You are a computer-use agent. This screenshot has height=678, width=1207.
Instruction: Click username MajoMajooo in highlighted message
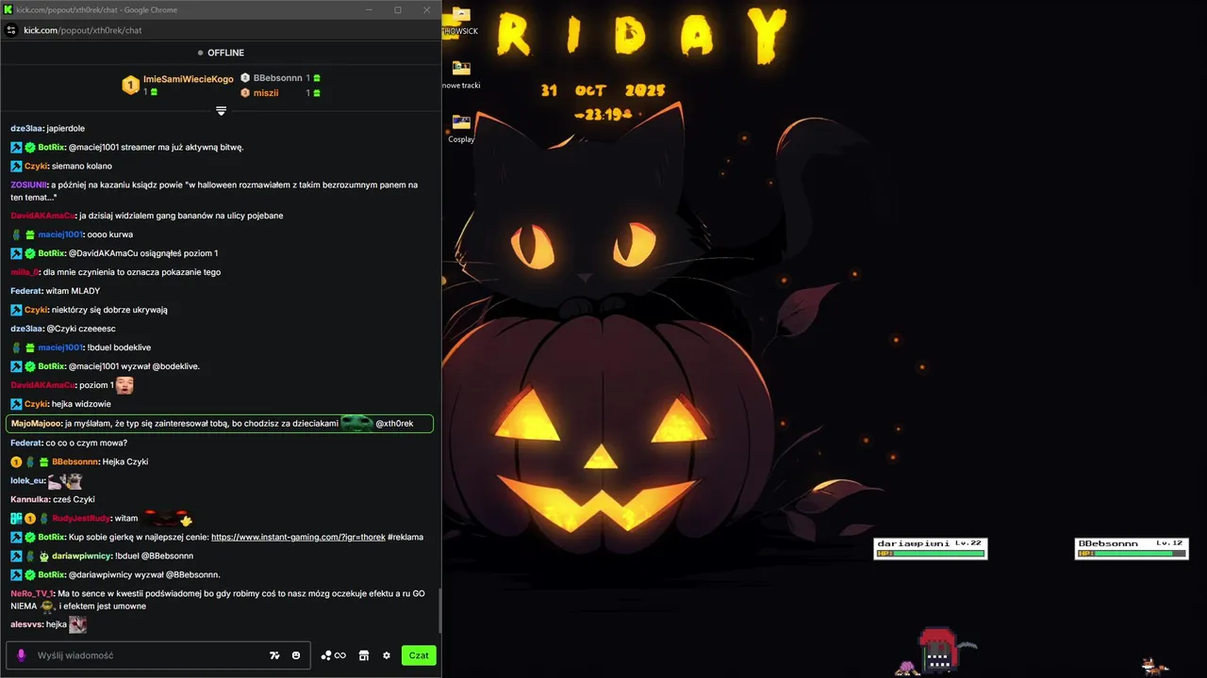click(x=37, y=424)
